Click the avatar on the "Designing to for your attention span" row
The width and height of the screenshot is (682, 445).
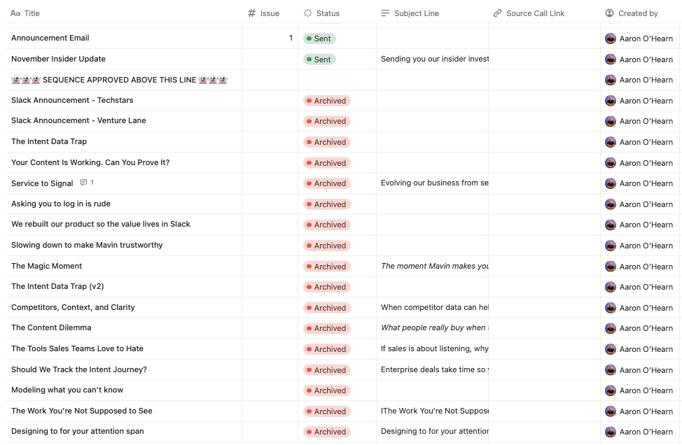pyautogui.click(x=611, y=432)
